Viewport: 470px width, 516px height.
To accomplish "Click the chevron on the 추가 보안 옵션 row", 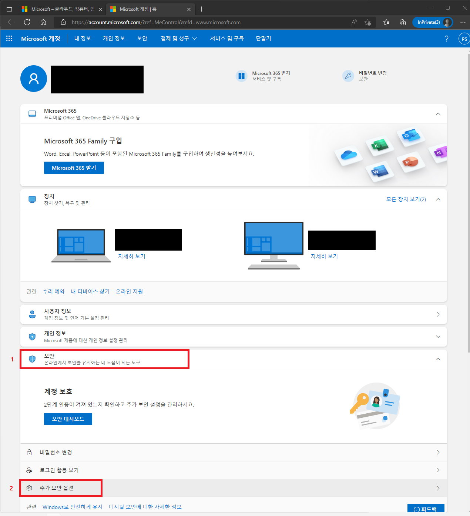I will [x=438, y=488].
